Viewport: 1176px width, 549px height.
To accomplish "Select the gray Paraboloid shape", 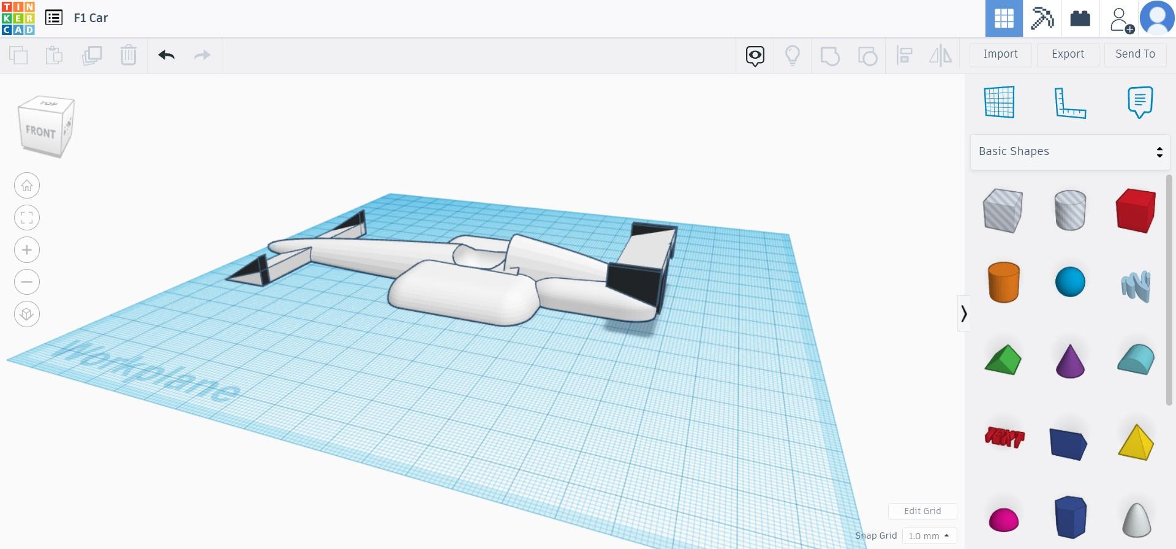I will [x=1136, y=520].
